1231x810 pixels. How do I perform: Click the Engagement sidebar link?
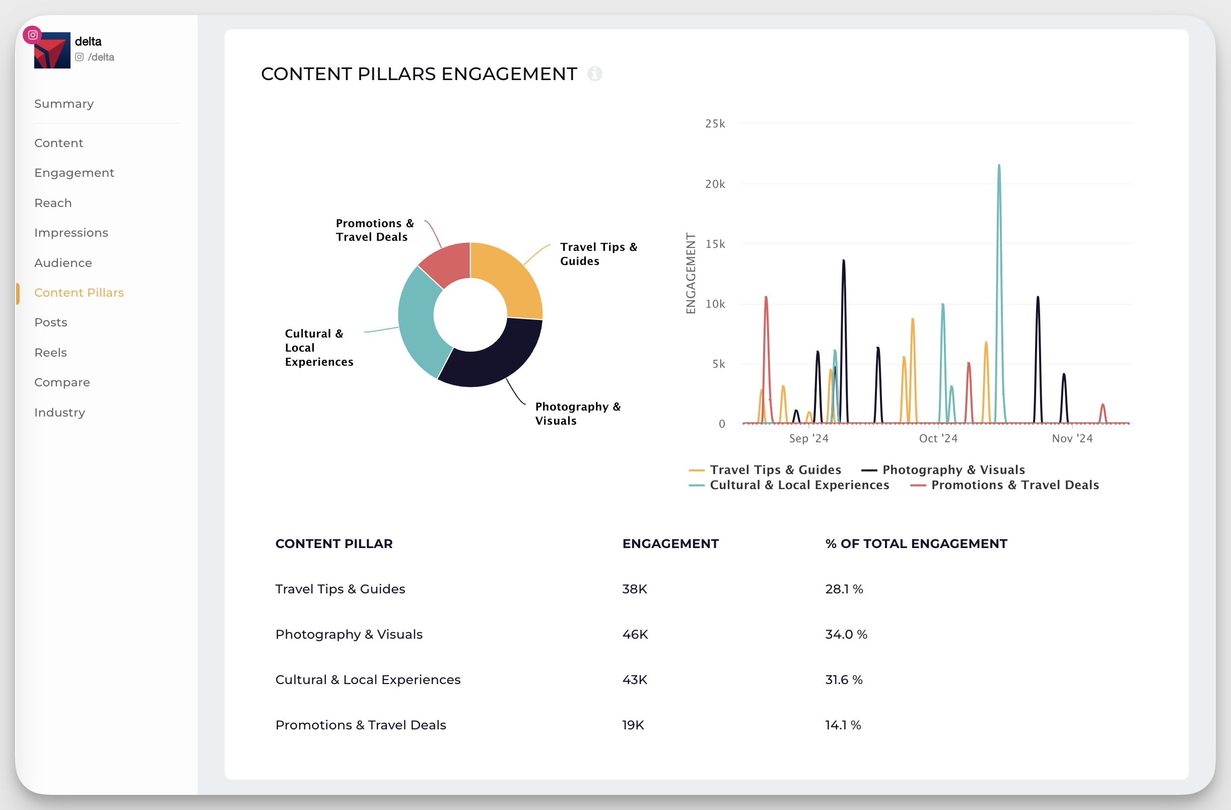click(x=74, y=172)
